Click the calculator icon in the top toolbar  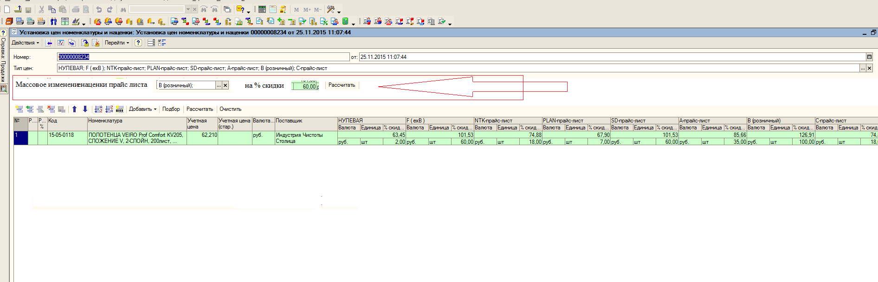pos(262,9)
